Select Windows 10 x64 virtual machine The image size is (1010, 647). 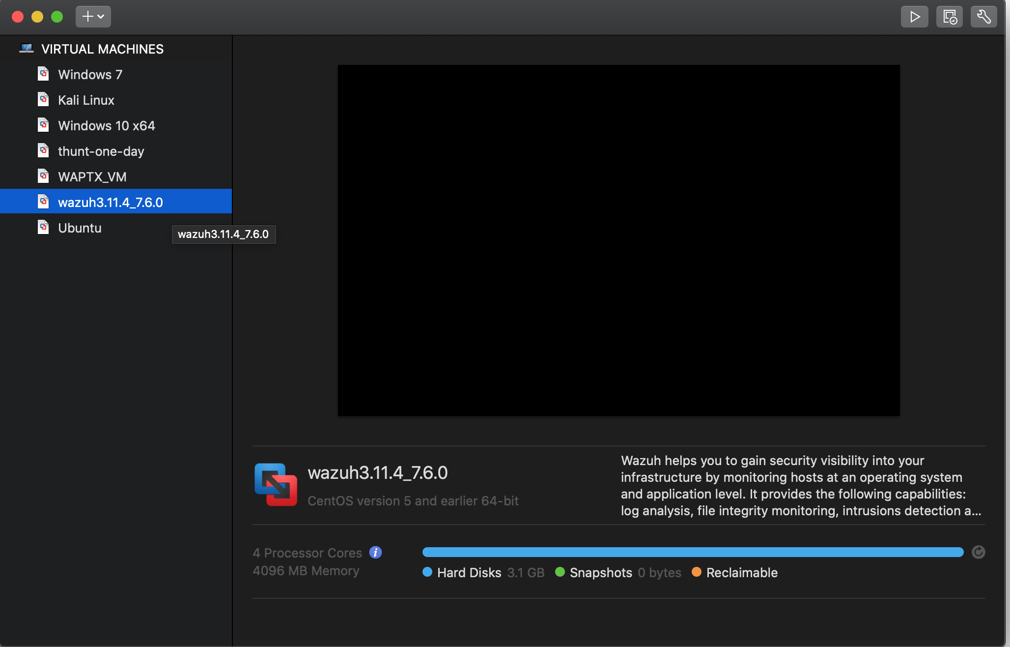point(106,126)
